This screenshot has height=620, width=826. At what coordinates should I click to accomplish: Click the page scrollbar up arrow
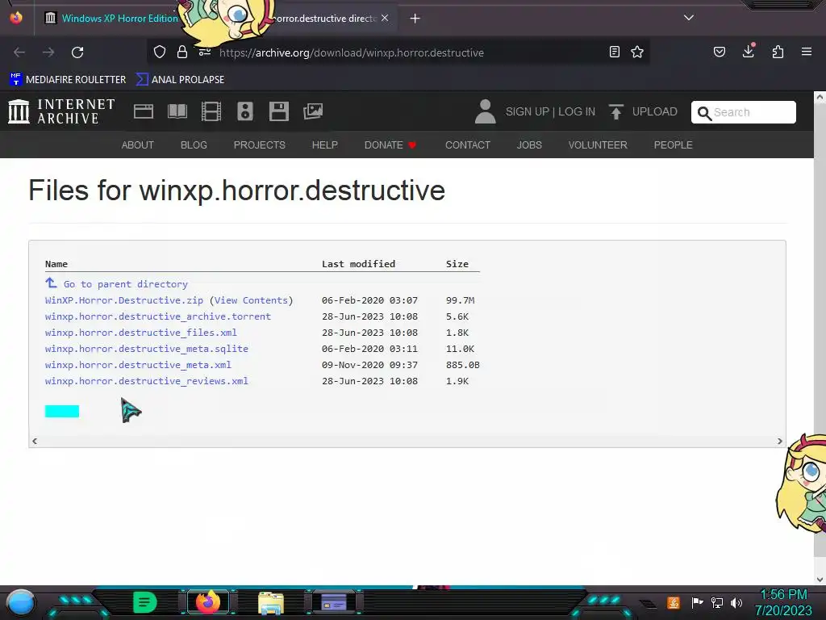pos(820,97)
